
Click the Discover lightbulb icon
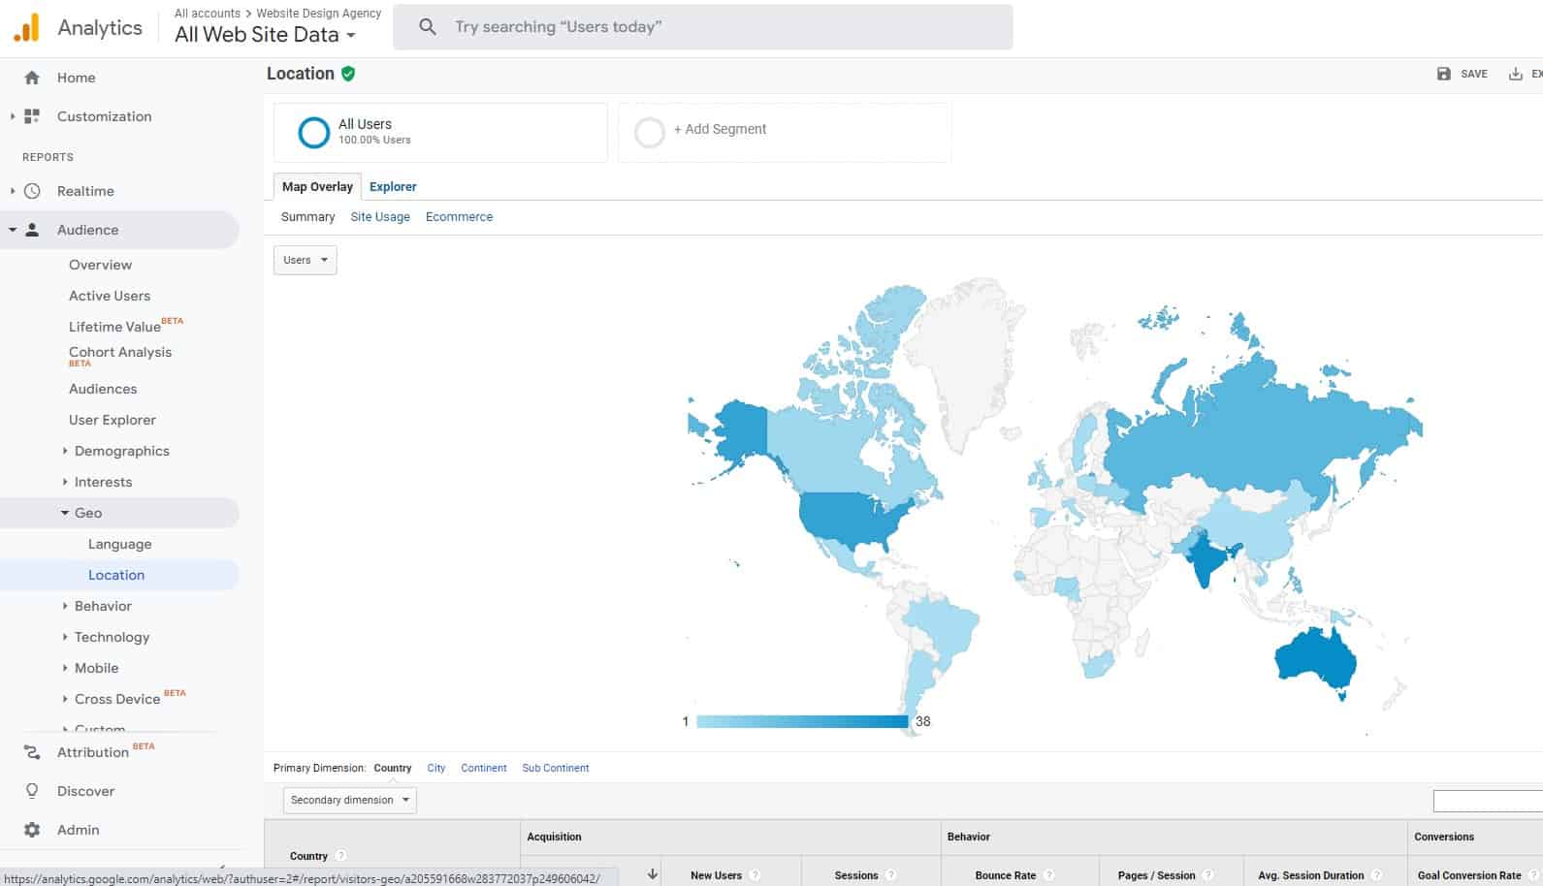point(32,791)
